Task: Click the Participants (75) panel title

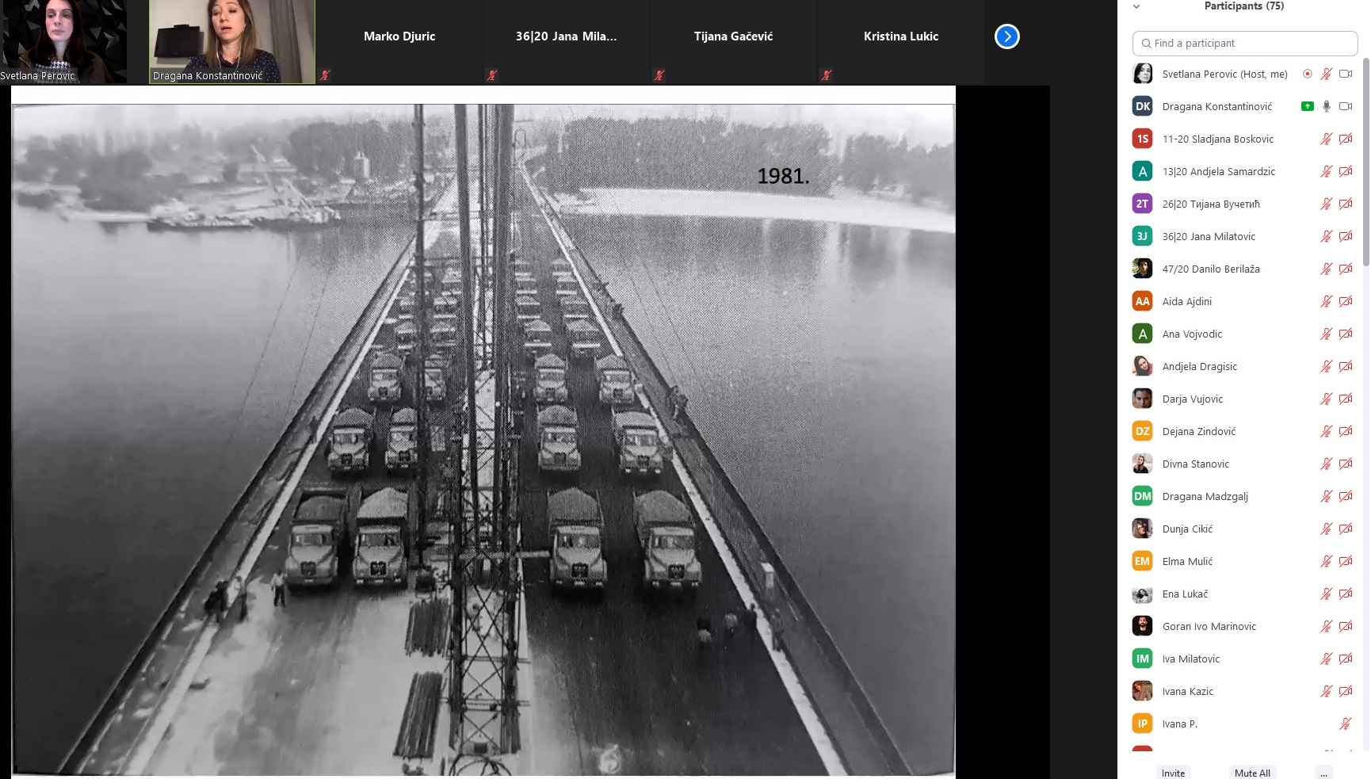Action: tap(1243, 6)
